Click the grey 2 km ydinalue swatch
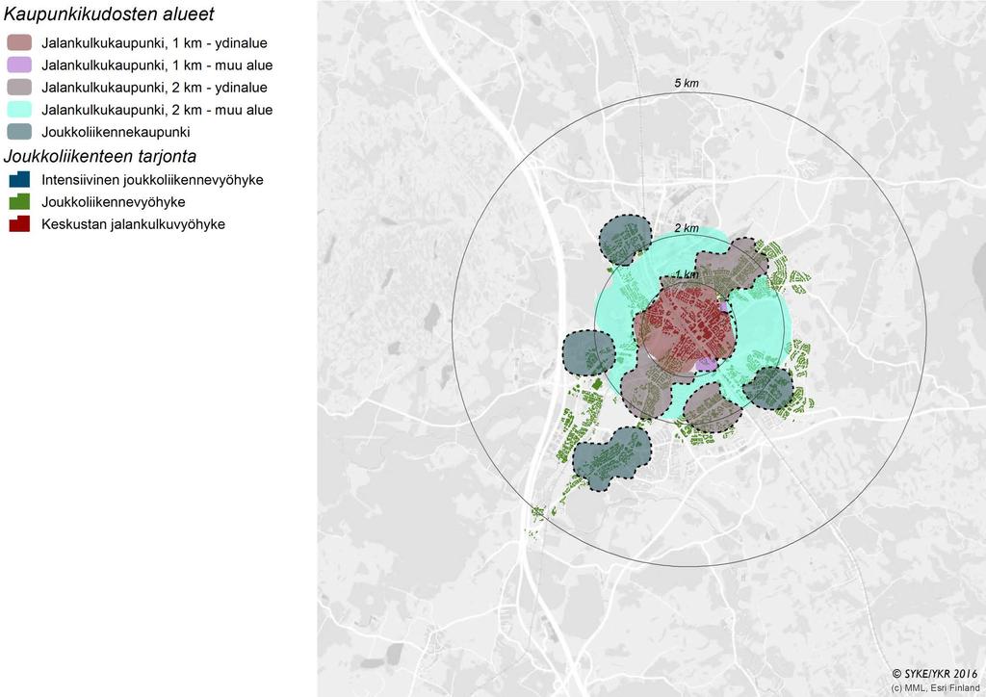Image resolution: width=986 pixels, height=697 pixels. [19, 88]
